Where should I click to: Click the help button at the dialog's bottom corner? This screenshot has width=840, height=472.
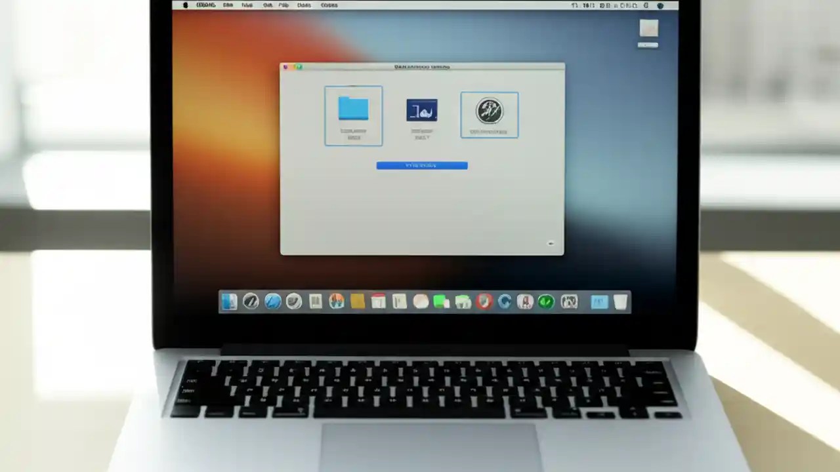click(x=551, y=243)
